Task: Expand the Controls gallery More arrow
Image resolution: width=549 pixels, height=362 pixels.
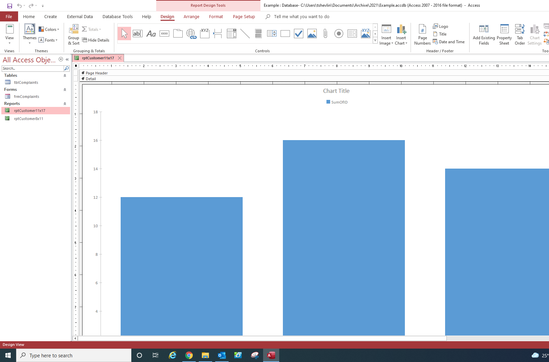Action: pyautogui.click(x=375, y=41)
